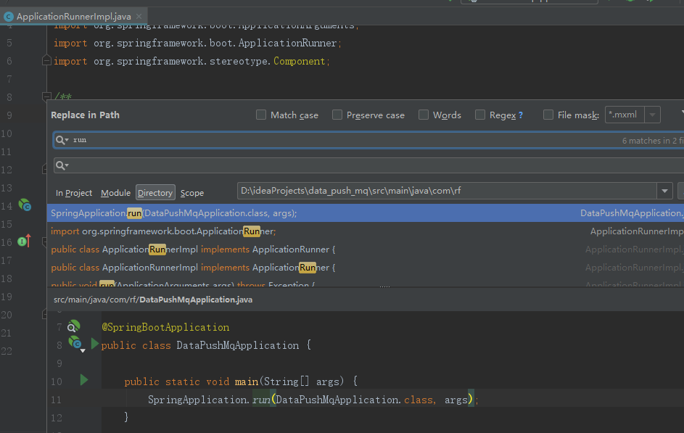Switch scope to In Project
Image resolution: width=684 pixels, height=433 pixels.
(x=74, y=193)
